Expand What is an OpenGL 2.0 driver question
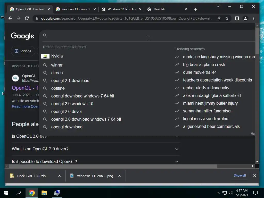264x198 pixels. (x=96, y=149)
